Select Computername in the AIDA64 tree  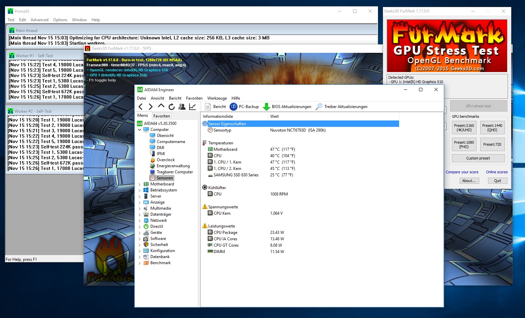171,142
